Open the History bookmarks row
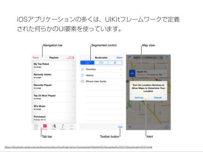 tap(101, 75)
